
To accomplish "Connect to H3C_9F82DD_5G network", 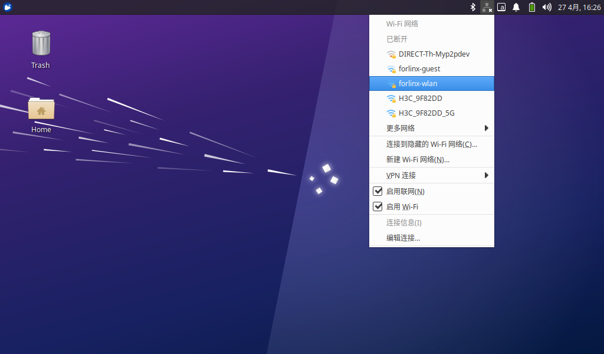I will click(x=426, y=113).
